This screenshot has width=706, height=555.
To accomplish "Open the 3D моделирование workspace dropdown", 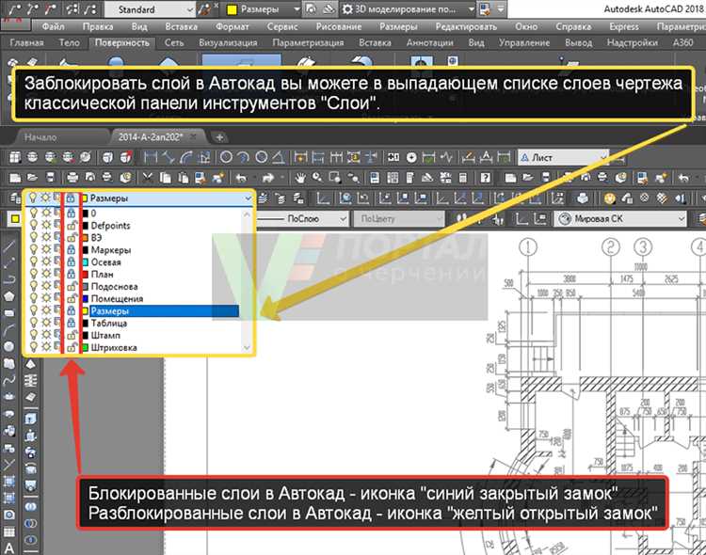I will (471, 9).
